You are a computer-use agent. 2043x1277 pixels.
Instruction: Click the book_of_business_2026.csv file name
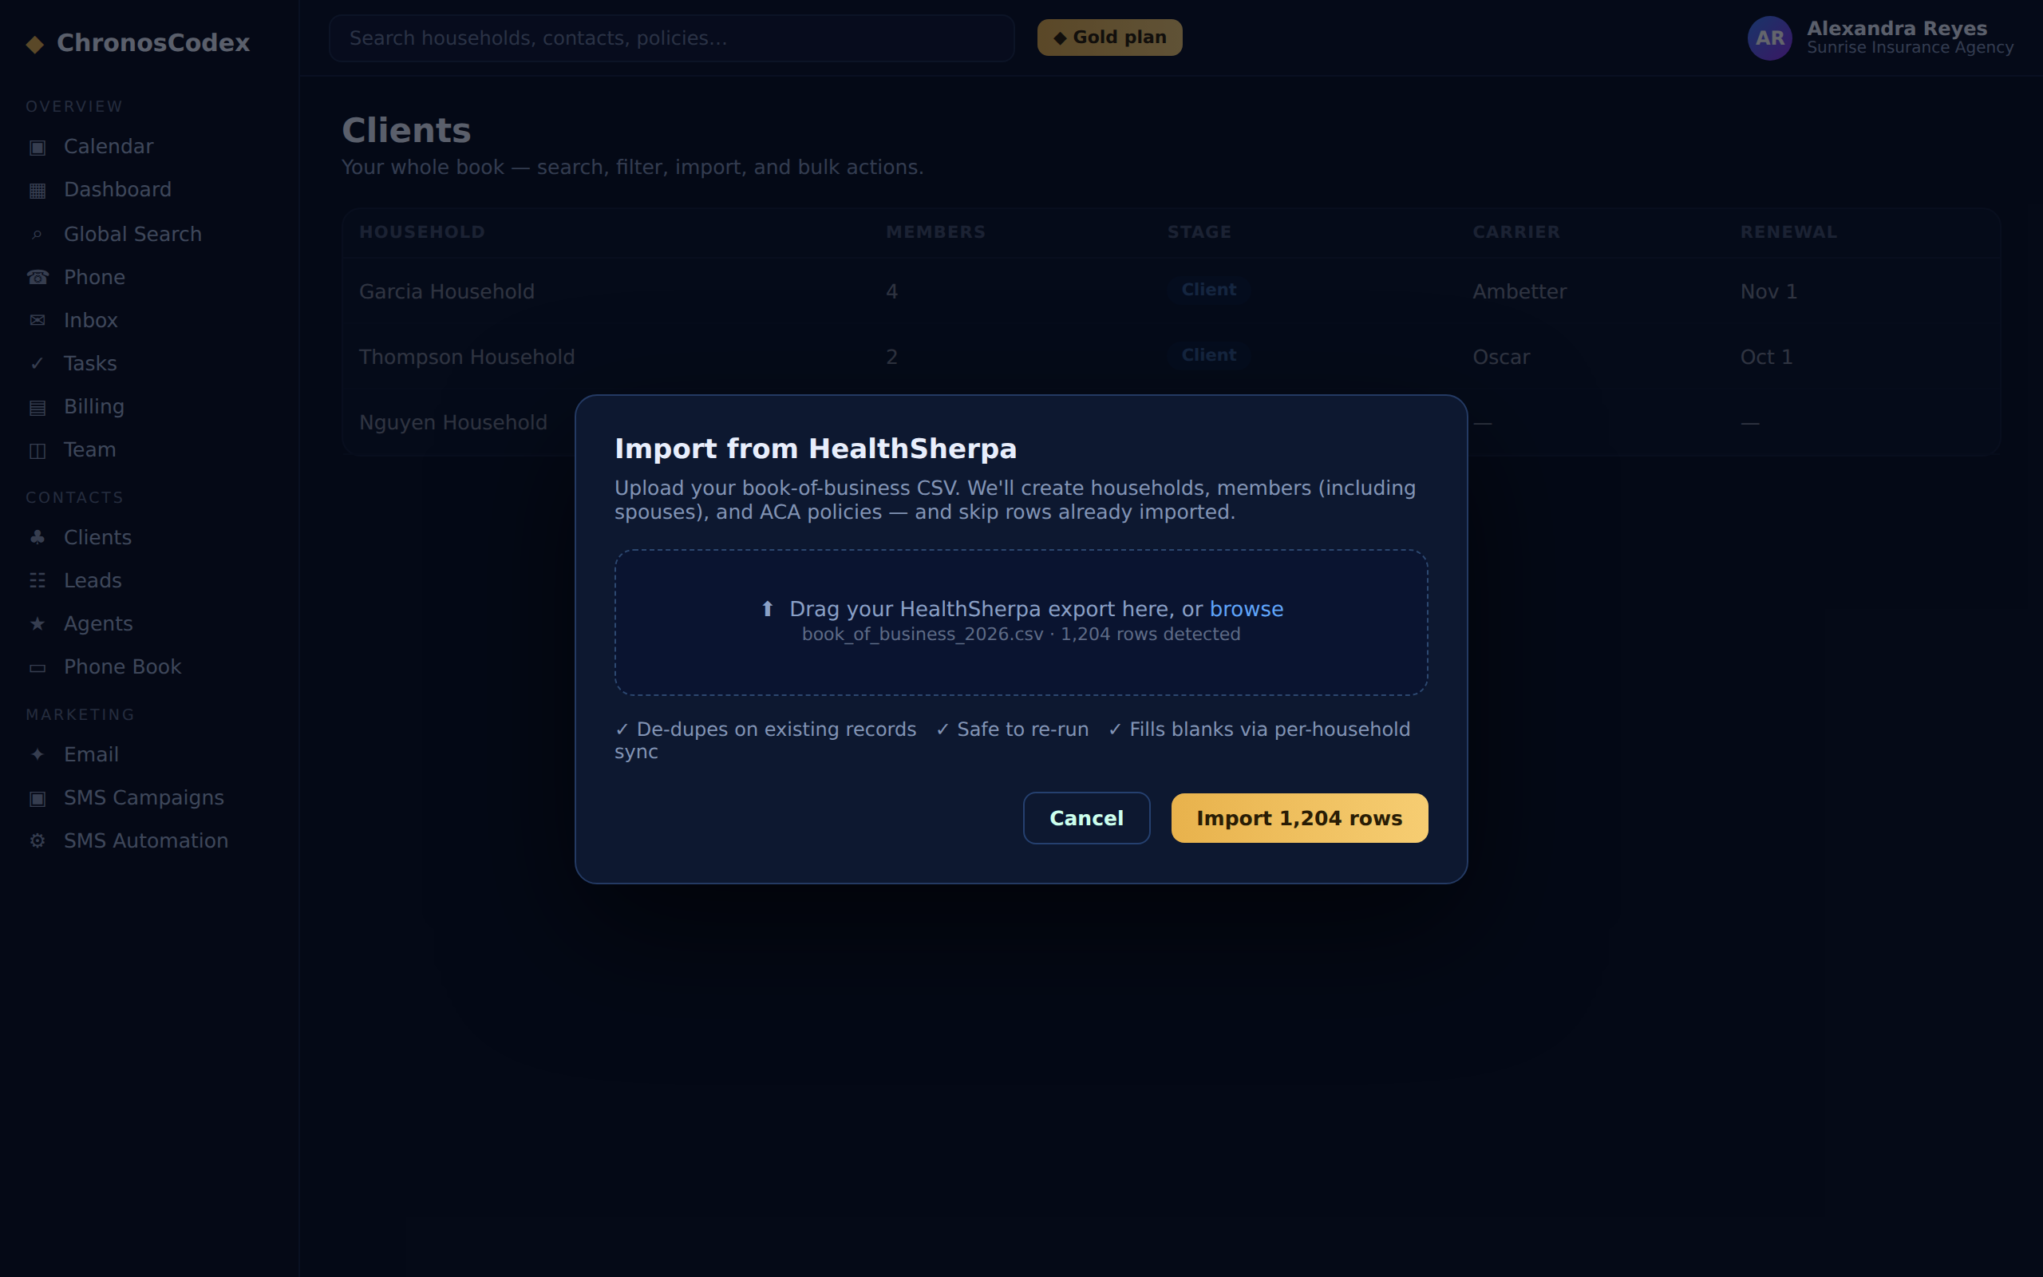922,635
